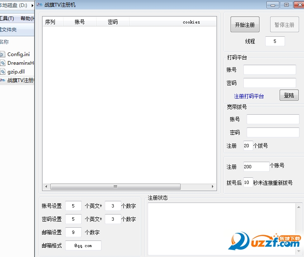Click the 战旗TV注册机 title bar icon
Screen dimensions: 304x257
coord(40,5)
